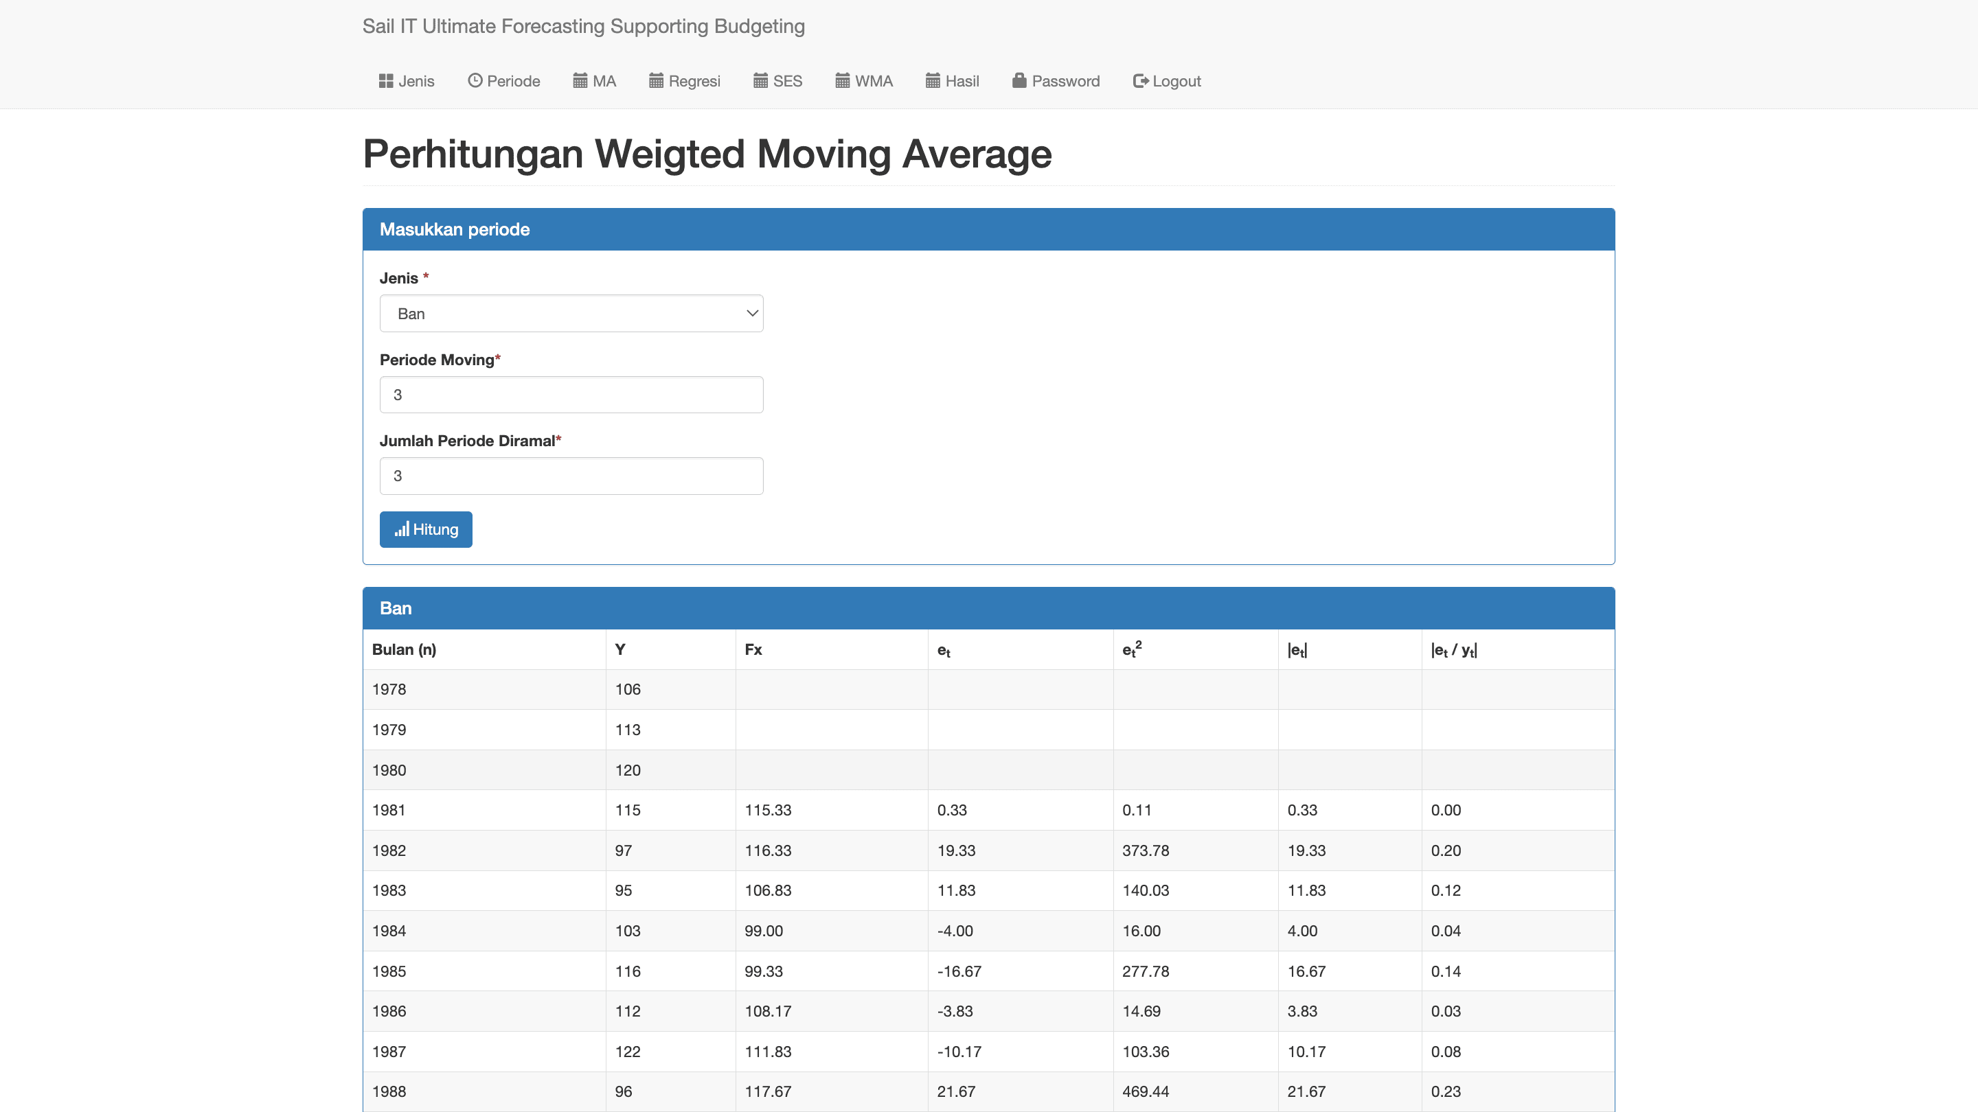Open the Jenis menu item

tap(406, 82)
